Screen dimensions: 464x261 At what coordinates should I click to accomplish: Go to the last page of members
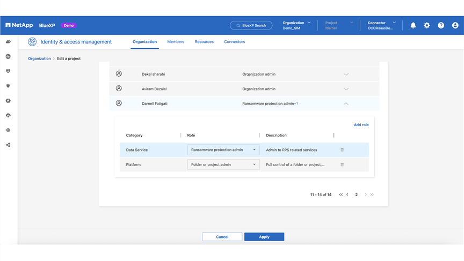(372, 195)
